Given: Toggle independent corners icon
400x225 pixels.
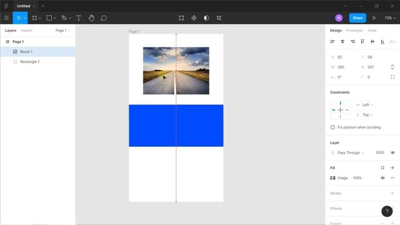Looking at the screenshot, I should (392, 77).
